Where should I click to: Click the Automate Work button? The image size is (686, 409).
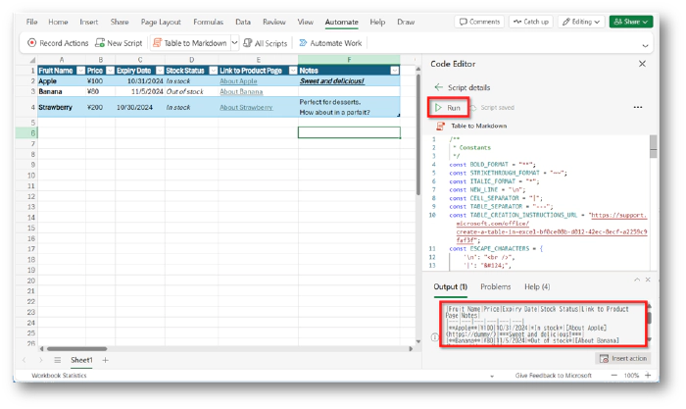(x=328, y=43)
